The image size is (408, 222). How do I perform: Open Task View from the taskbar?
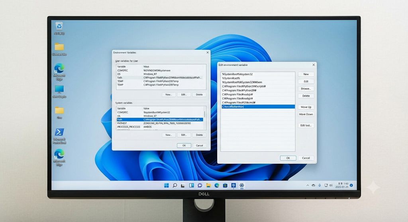coord(183,185)
